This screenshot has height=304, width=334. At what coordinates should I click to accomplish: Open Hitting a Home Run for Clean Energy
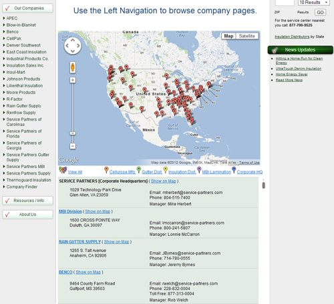299,61
